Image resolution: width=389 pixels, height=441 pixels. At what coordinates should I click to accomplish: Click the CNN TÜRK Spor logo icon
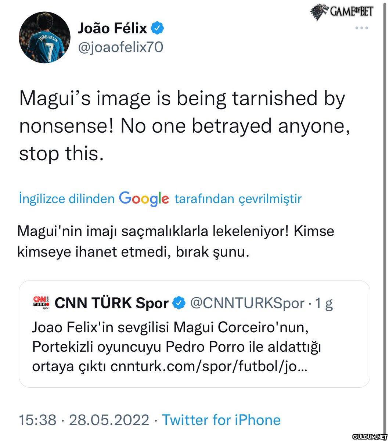pos(42,303)
